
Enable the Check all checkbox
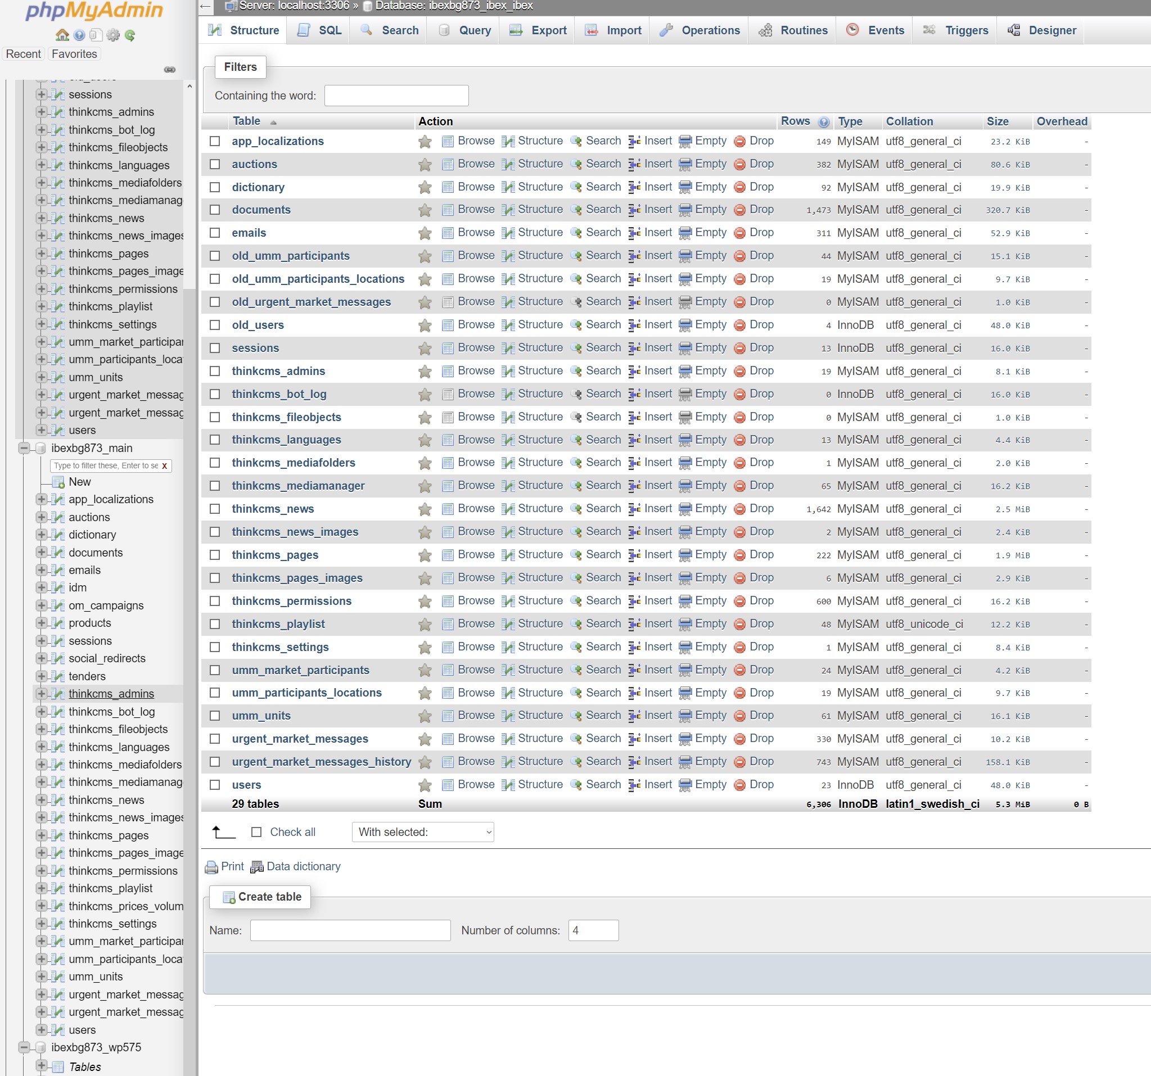(256, 832)
